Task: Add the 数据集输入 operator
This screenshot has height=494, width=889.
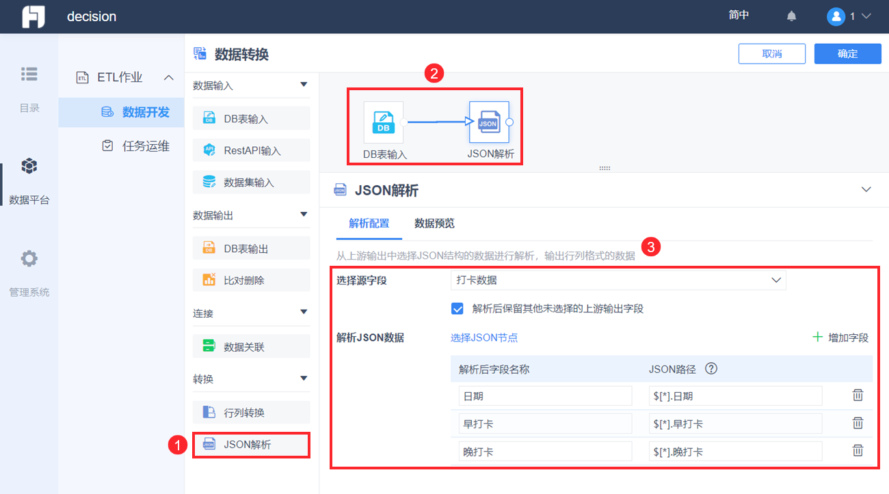Action: click(x=252, y=182)
